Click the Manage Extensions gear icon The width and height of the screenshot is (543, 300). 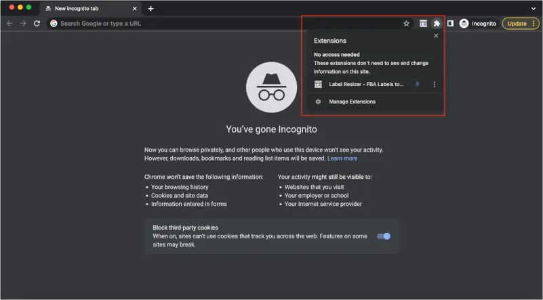[318, 102]
